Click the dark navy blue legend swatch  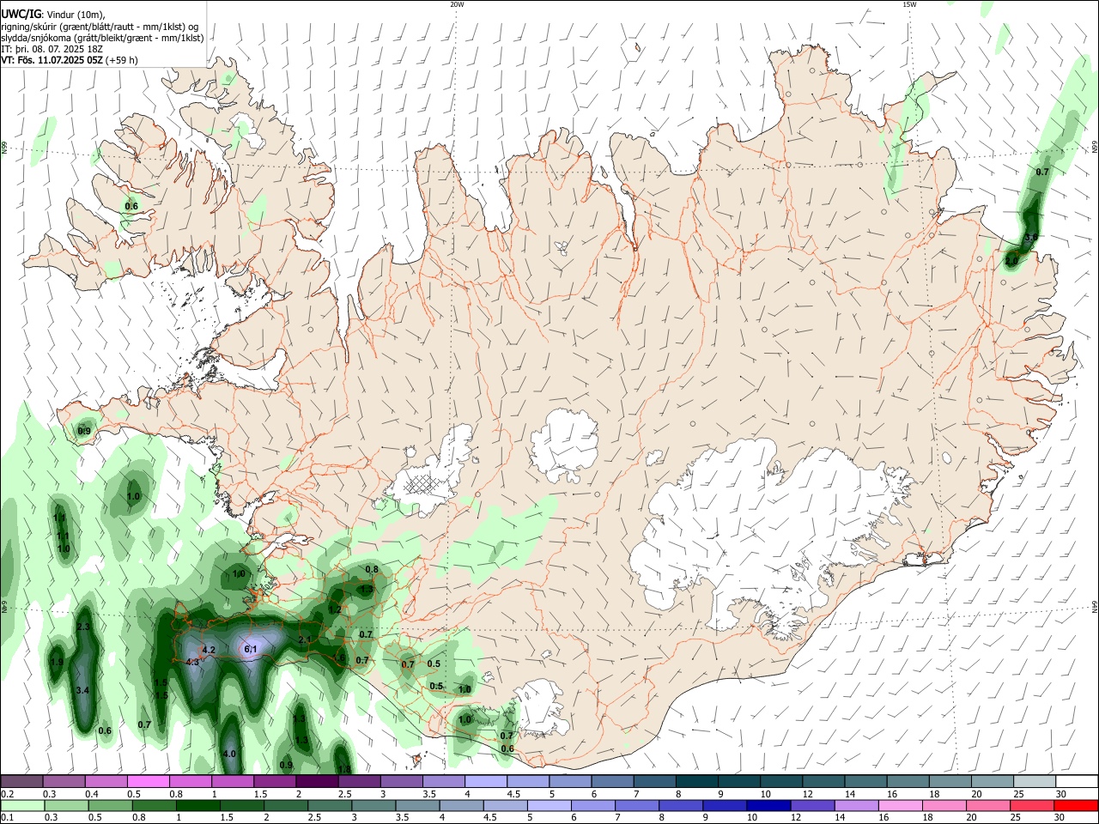tap(767, 805)
